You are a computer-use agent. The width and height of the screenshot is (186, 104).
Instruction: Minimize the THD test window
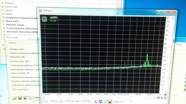159,12
